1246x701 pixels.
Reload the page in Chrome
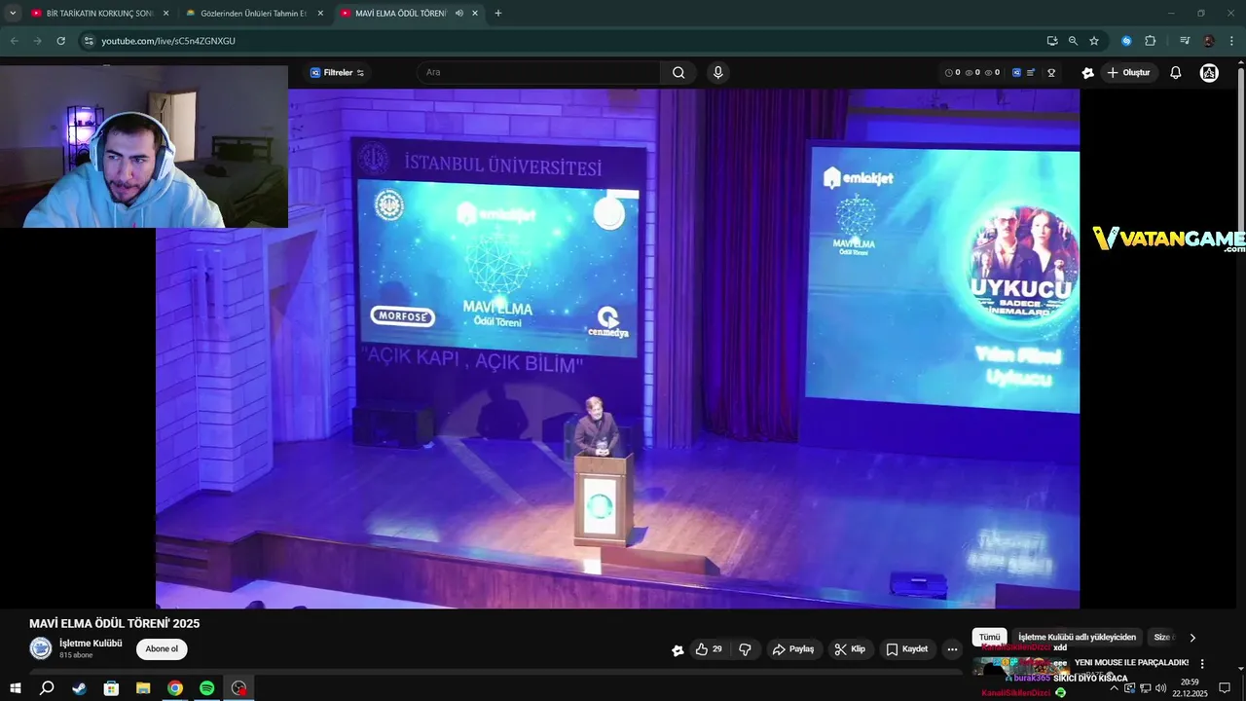60,41
